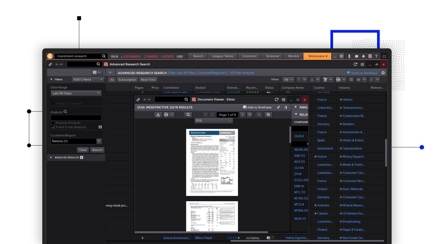Switch to the Screener tab

[273, 56]
